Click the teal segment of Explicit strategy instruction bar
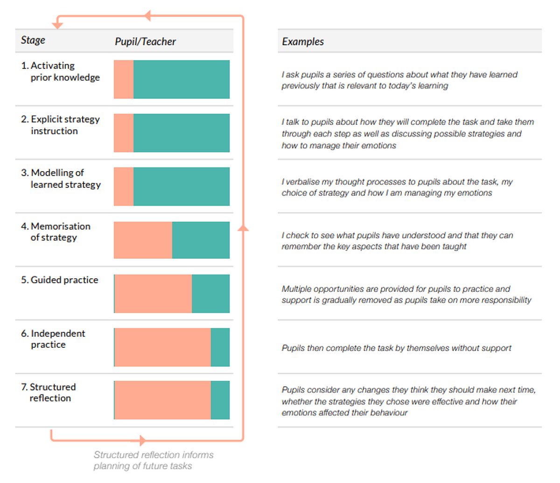This screenshot has height=483, width=560. click(182, 133)
